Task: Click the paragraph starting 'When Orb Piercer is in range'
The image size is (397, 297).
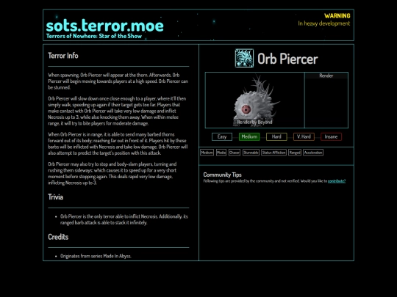Action: (x=118, y=144)
